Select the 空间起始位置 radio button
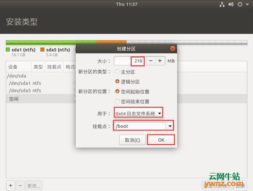253x191 pixels. (118, 91)
